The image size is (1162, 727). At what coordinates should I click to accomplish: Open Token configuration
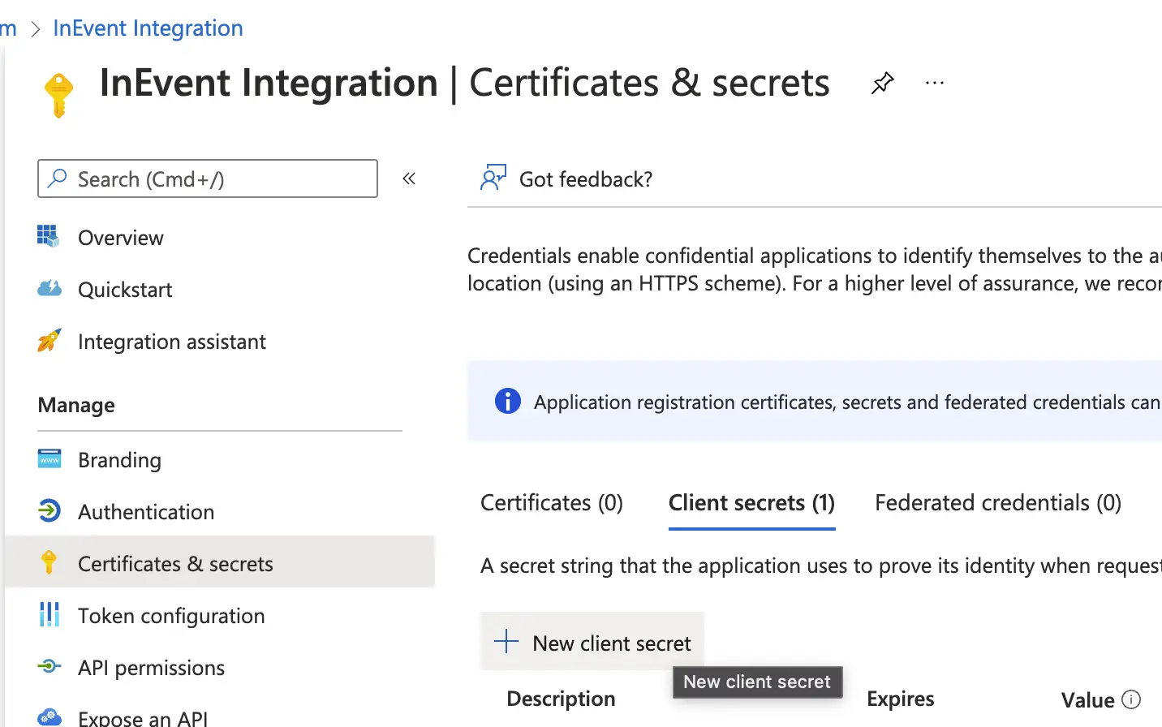point(171,616)
